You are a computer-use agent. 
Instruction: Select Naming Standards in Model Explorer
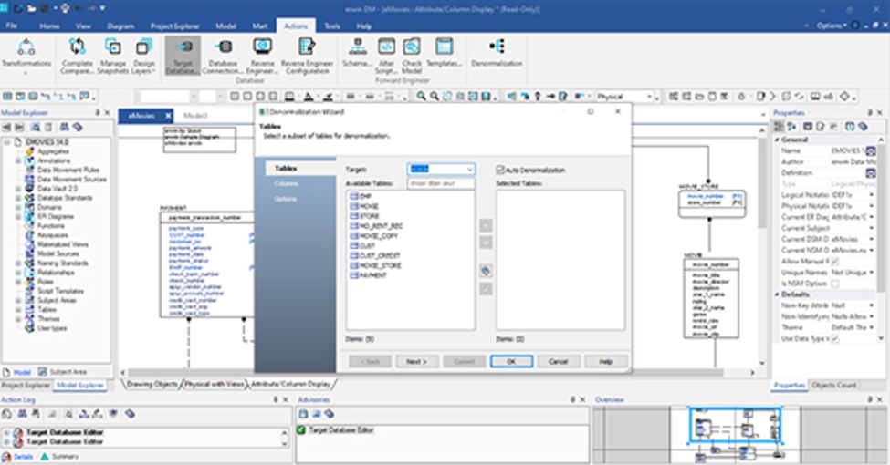point(62,263)
